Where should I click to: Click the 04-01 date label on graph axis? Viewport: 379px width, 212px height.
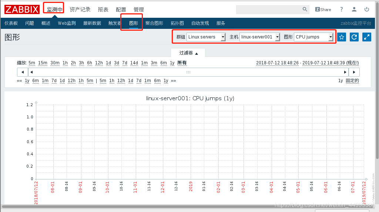point(271,187)
